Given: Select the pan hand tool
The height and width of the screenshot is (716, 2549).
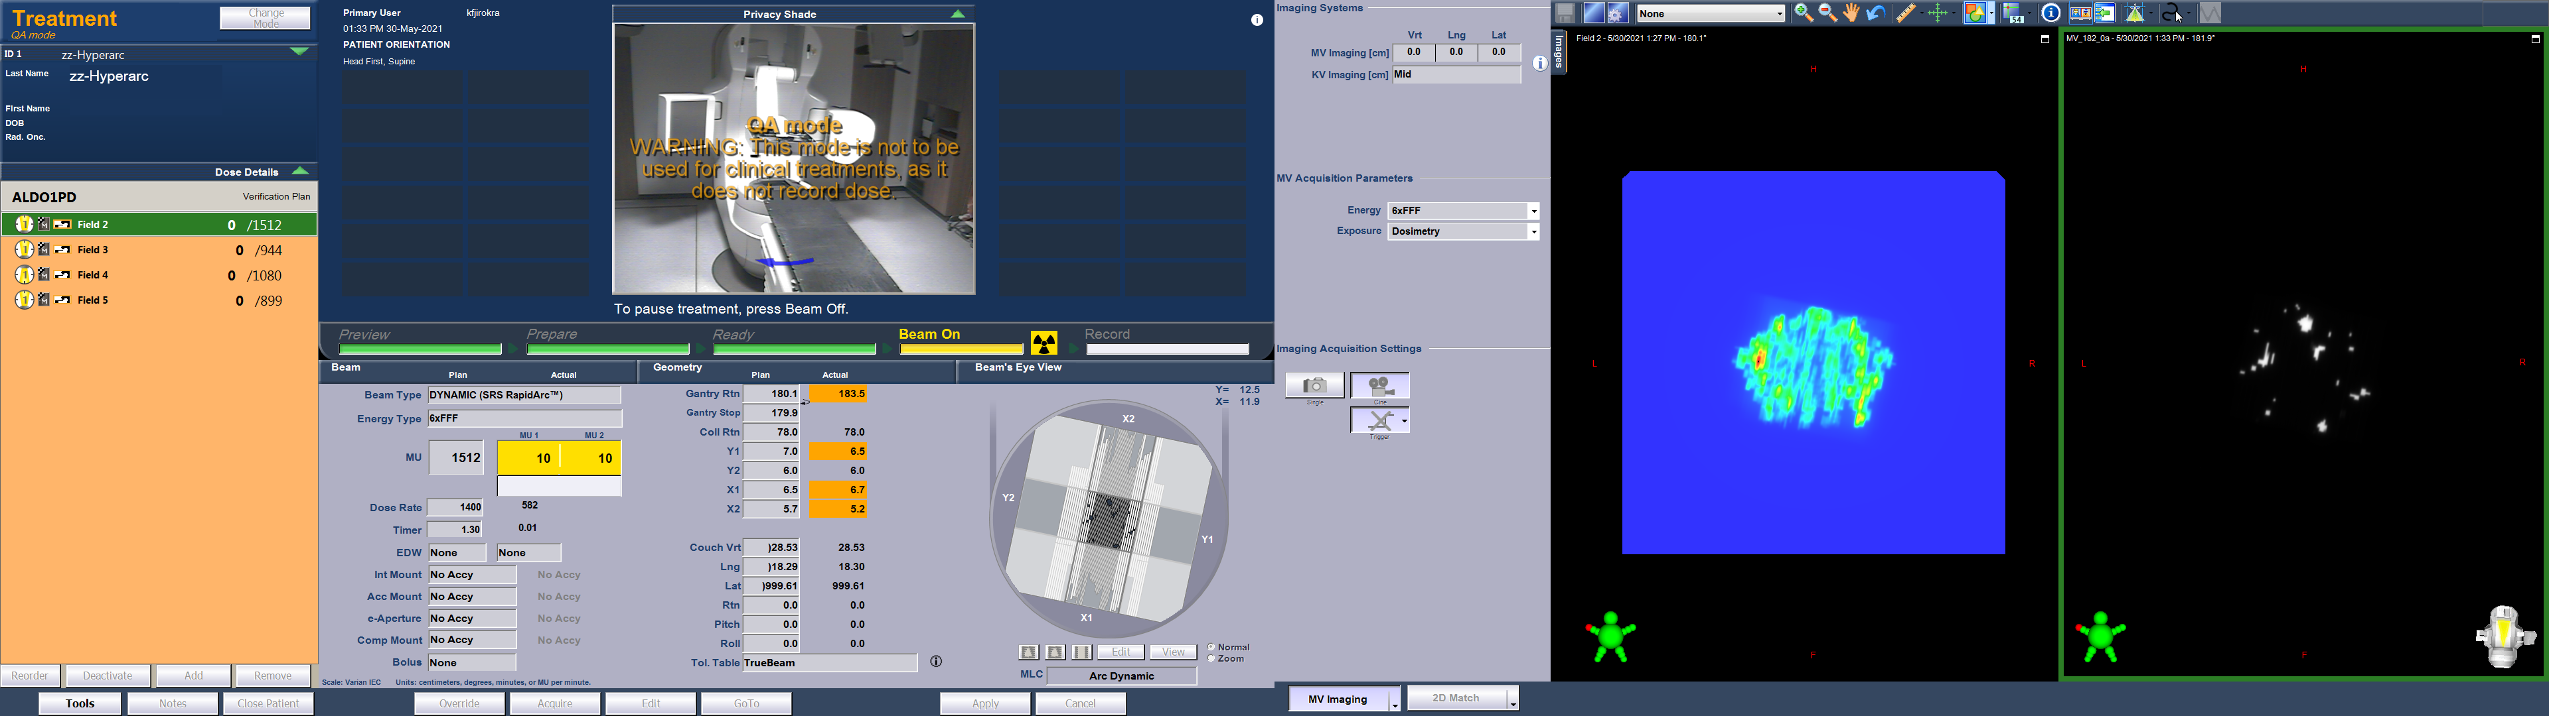Looking at the screenshot, I should (1851, 13).
